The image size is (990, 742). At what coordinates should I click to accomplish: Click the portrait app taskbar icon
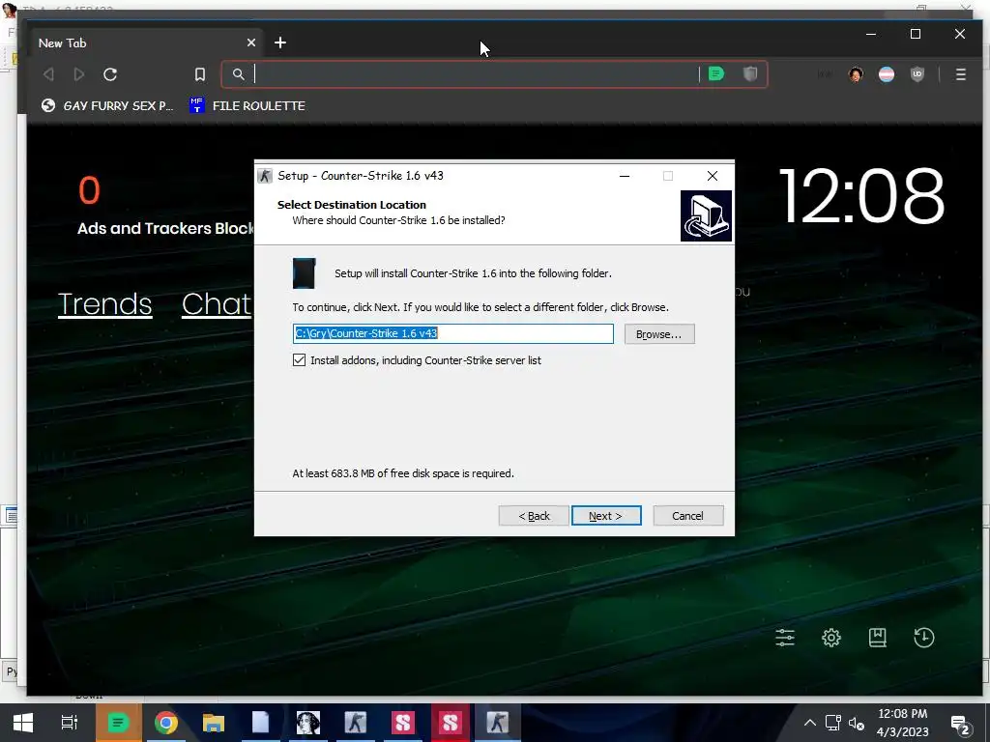click(308, 723)
